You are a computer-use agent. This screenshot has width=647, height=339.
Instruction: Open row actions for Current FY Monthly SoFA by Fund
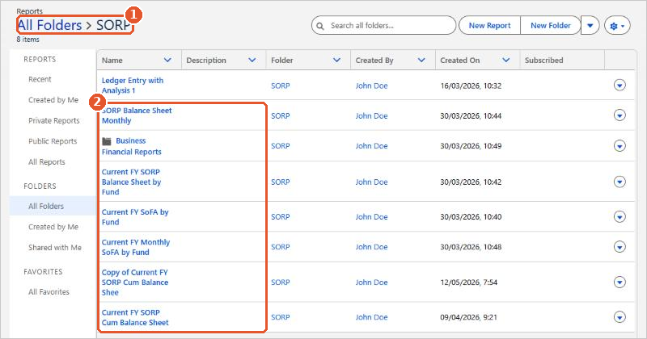pos(620,247)
